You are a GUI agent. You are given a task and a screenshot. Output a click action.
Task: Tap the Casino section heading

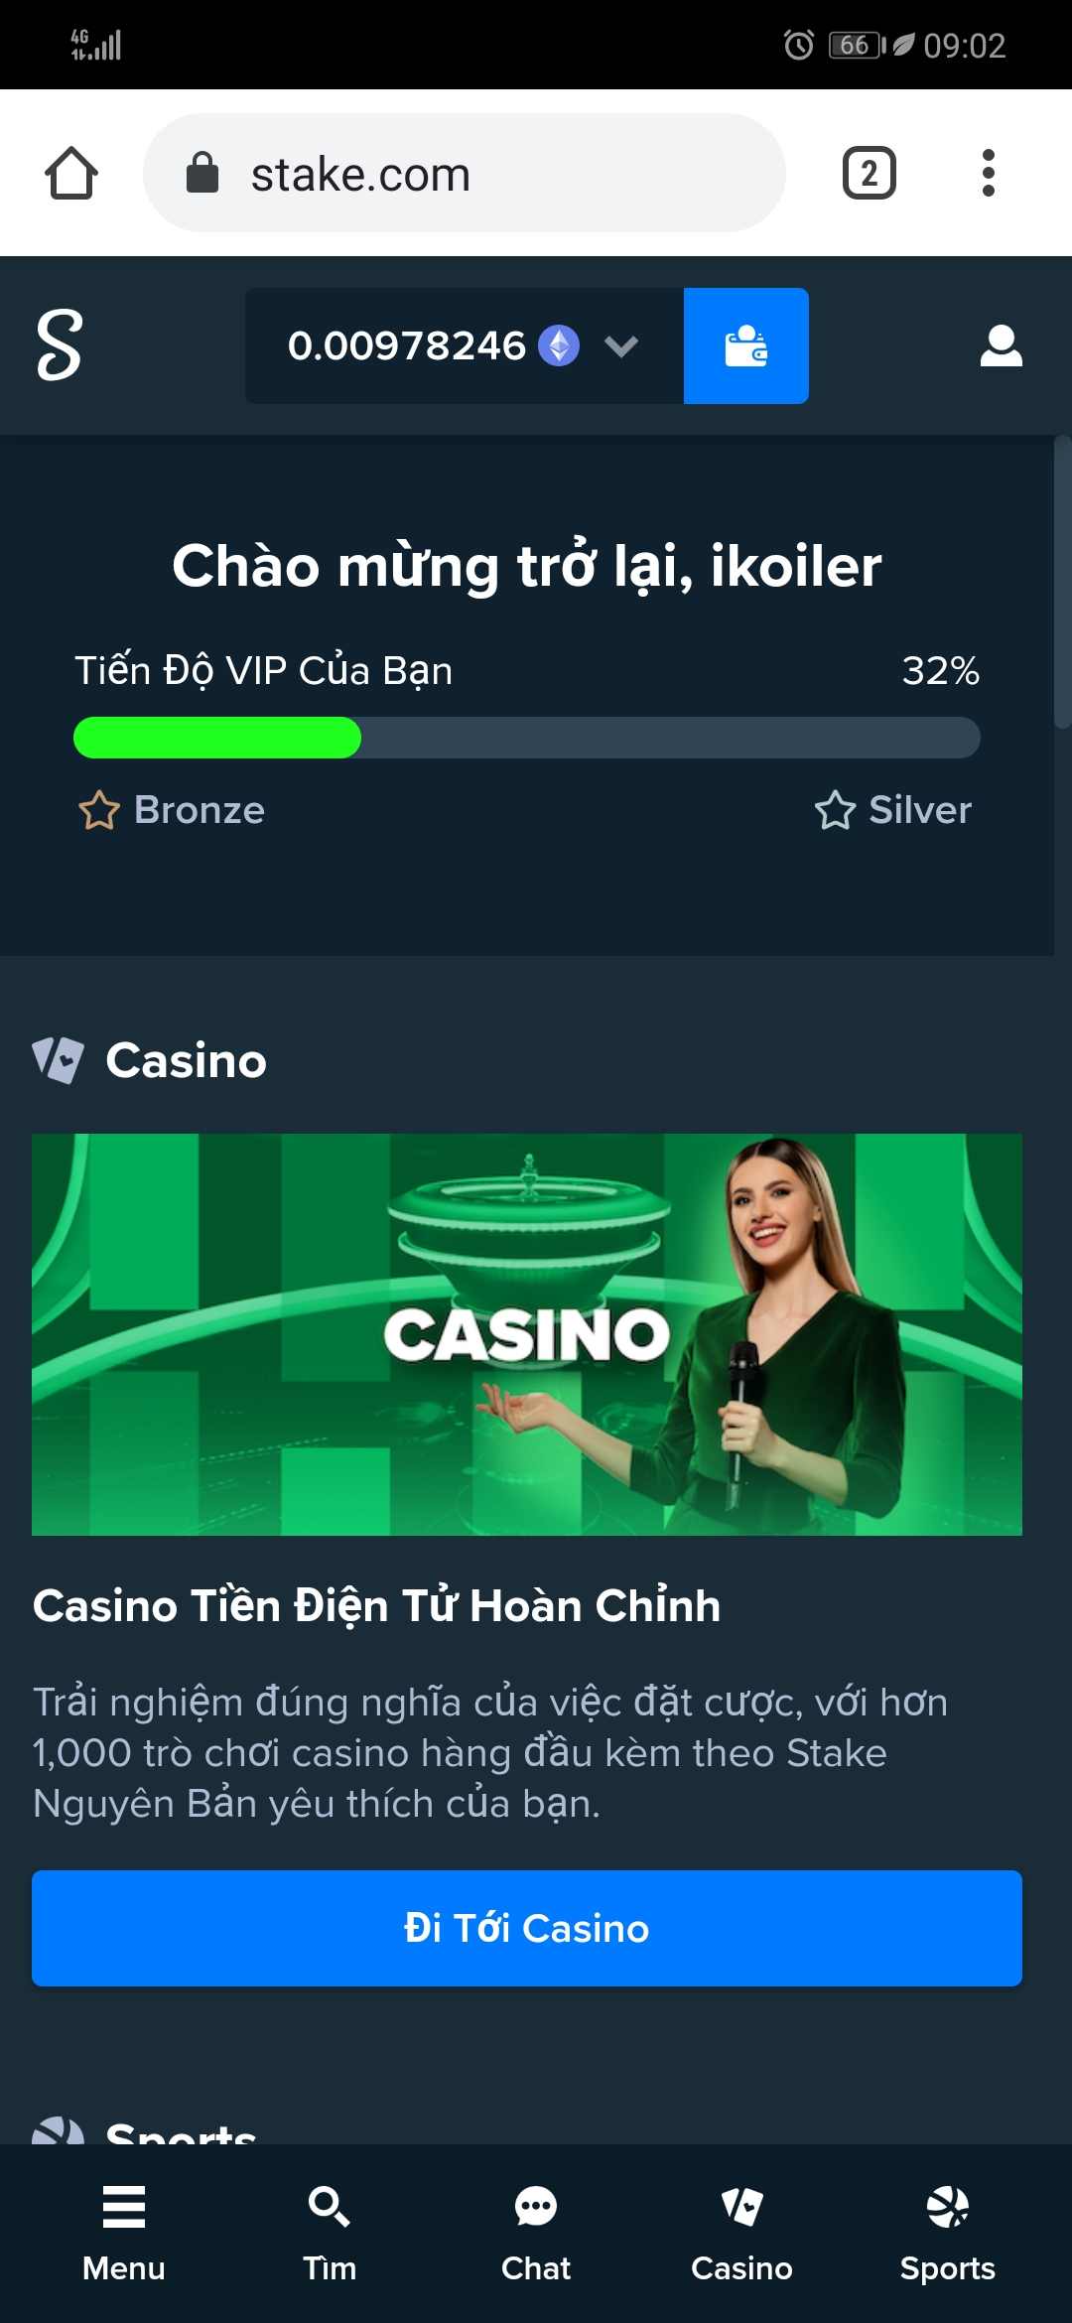point(187,1060)
